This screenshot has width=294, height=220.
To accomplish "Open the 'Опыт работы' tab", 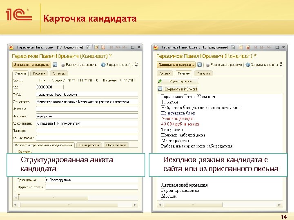I will point(89,145).
